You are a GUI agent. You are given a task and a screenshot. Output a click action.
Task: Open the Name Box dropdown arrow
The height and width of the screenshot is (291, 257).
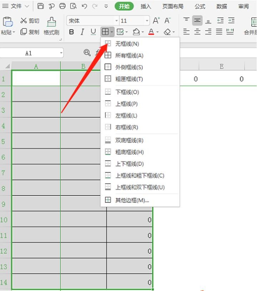(x=61, y=53)
